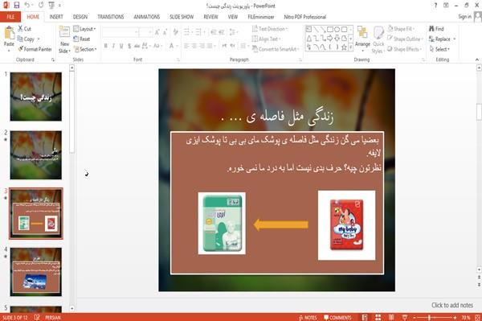Open PowerPoint Help question mark

point(435,6)
